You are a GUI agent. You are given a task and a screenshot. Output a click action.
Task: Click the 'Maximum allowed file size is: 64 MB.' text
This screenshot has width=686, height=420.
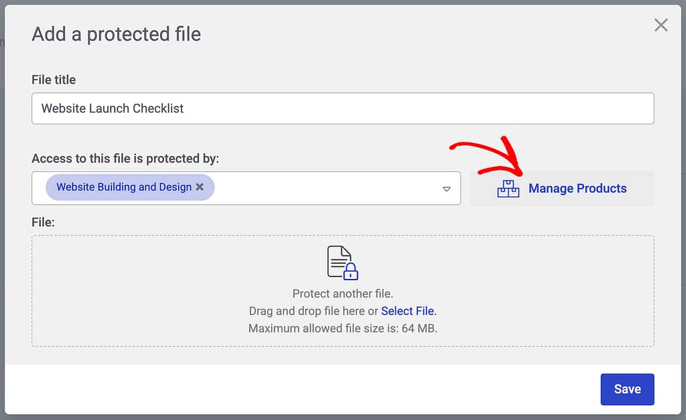coord(342,328)
